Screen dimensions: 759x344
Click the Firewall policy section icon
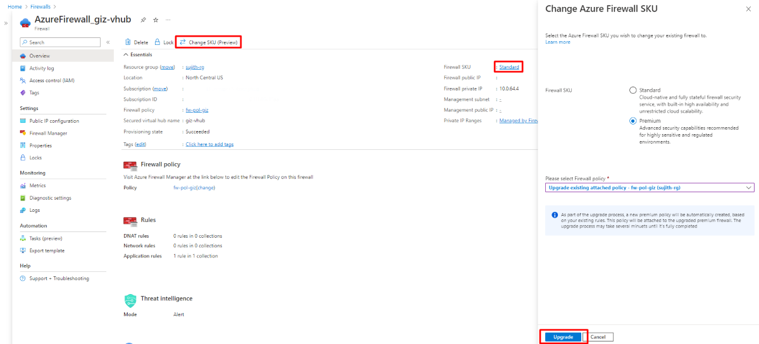[x=130, y=165]
